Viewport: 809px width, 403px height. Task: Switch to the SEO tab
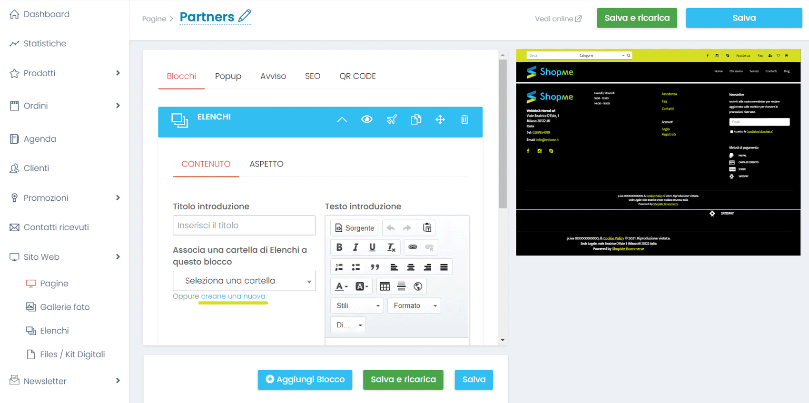pyautogui.click(x=313, y=76)
